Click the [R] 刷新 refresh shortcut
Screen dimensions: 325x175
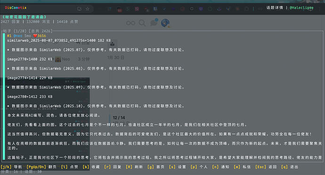coord(134,167)
